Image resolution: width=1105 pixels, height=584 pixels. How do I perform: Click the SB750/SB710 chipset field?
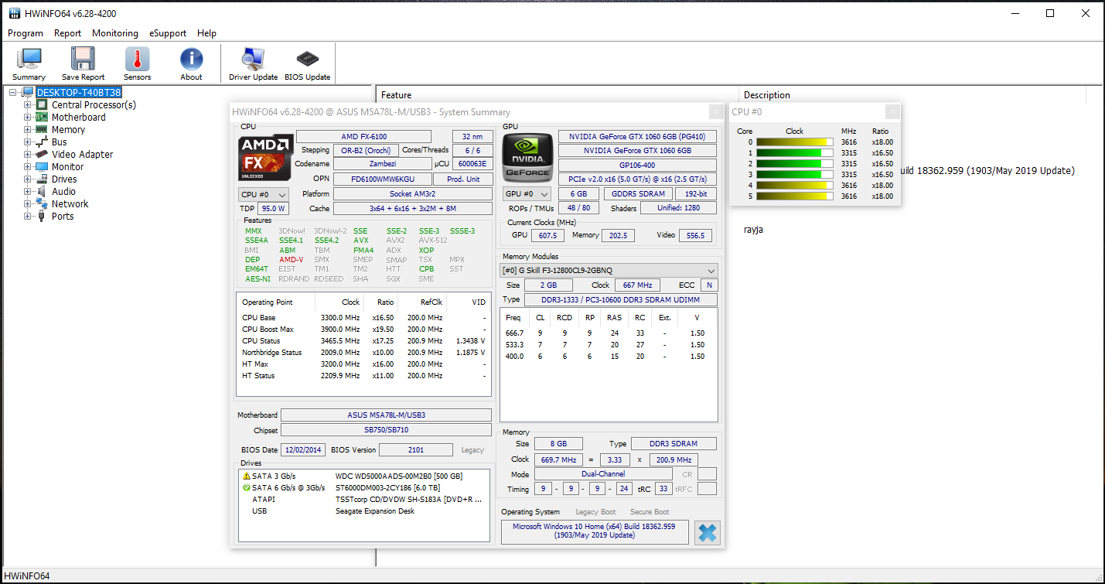click(x=386, y=430)
